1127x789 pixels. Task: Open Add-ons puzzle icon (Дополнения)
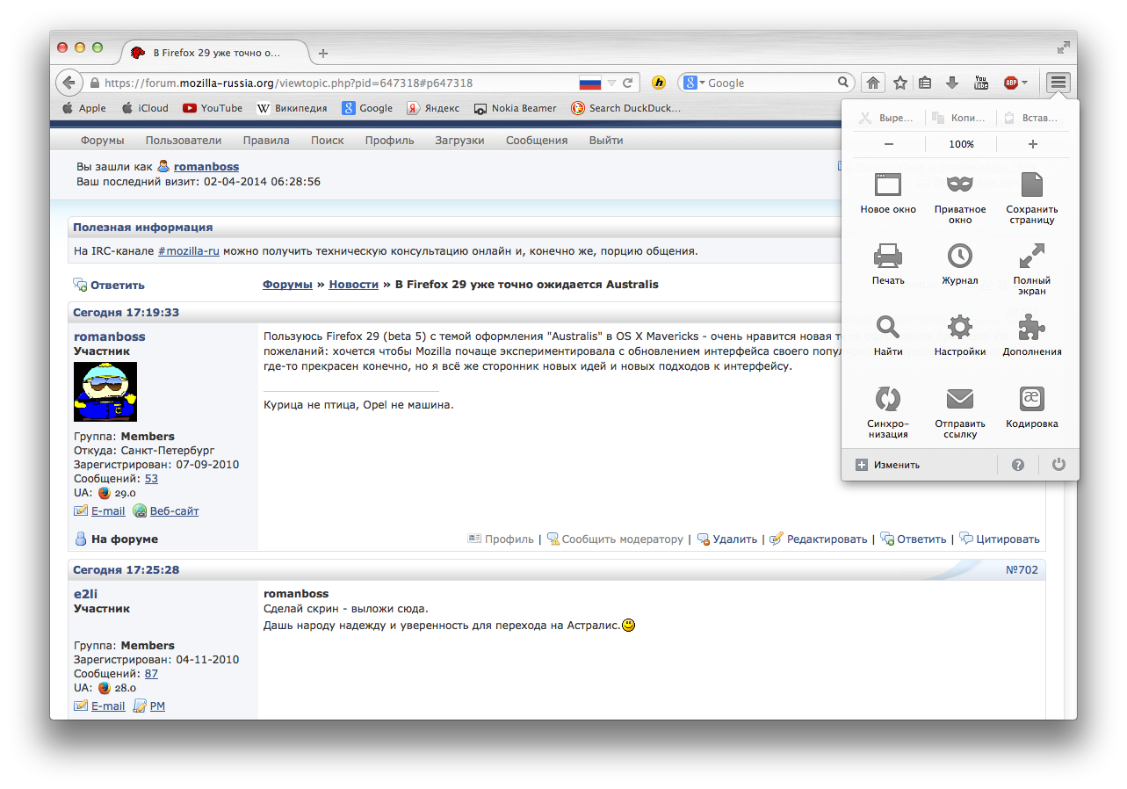click(1032, 327)
